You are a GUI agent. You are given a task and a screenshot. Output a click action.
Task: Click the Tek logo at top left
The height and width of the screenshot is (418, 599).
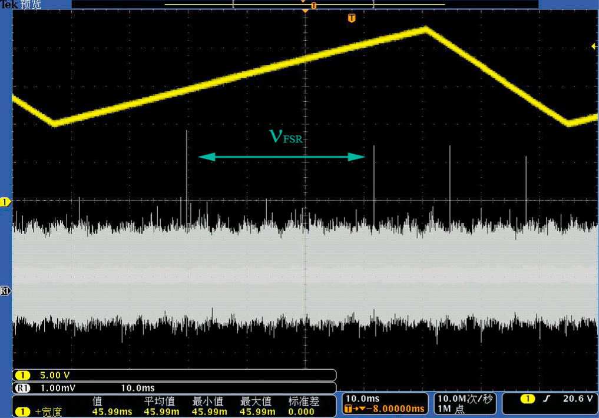pos(9,4)
